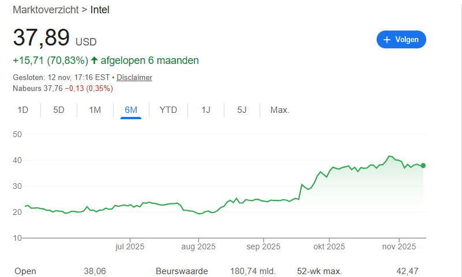Click the okt 2025 axis marker
The height and width of the screenshot is (277, 462).
click(x=329, y=246)
